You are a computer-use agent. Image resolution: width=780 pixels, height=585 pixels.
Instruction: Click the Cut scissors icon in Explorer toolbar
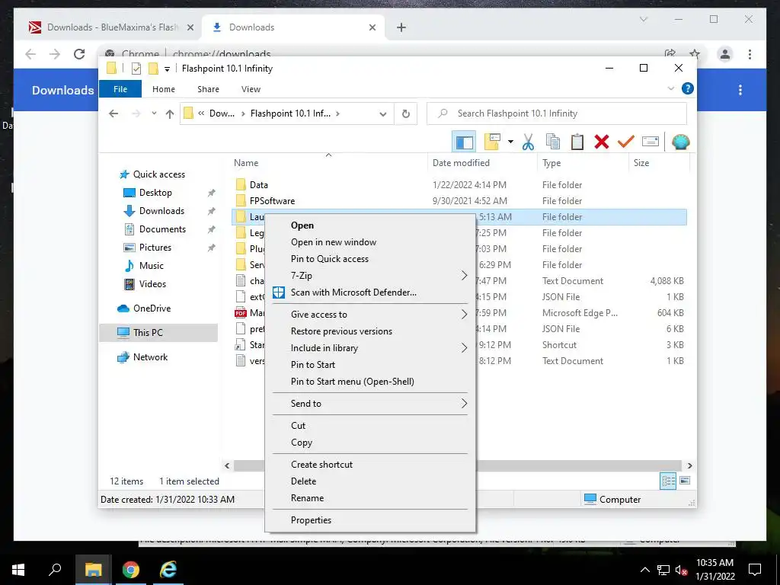pyautogui.click(x=528, y=142)
